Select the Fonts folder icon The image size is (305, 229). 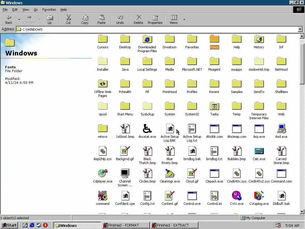pyautogui.click(x=214, y=39)
